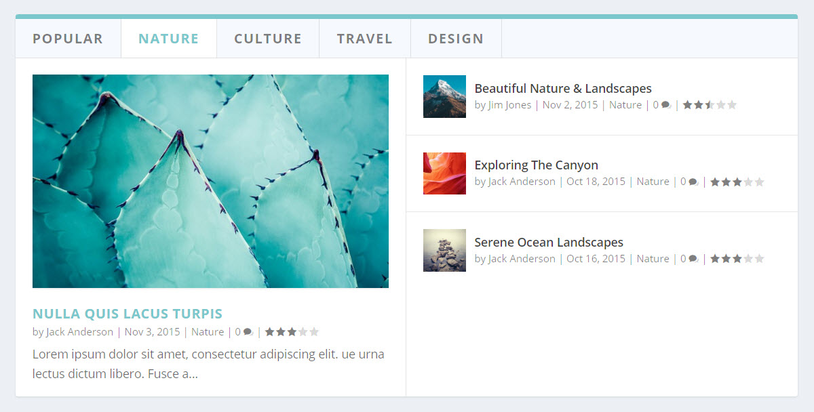Image resolution: width=814 pixels, height=412 pixels.
Task: Open the Popular tab
Action: (x=68, y=39)
